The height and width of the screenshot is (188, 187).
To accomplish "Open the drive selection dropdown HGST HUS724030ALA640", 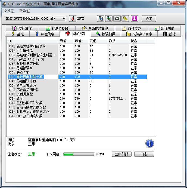I will (36, 19).
